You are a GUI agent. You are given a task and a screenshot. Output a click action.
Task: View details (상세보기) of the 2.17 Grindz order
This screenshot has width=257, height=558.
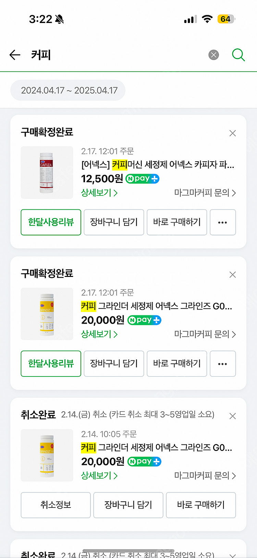click(x=99, y=334)
